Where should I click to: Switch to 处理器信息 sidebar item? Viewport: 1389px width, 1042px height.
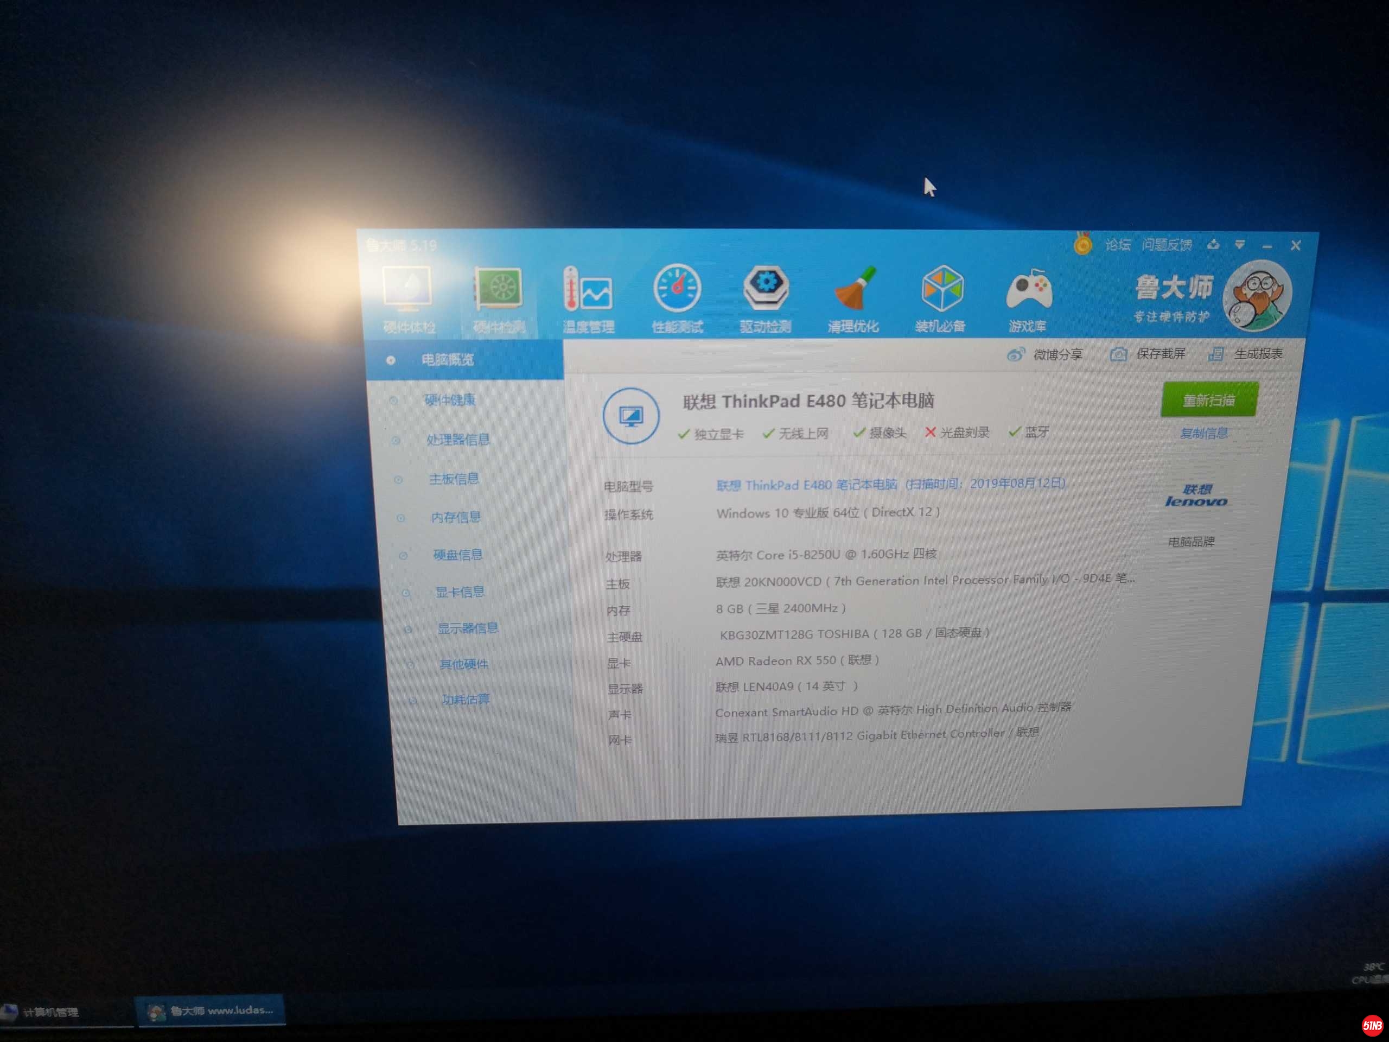(457, 440)
